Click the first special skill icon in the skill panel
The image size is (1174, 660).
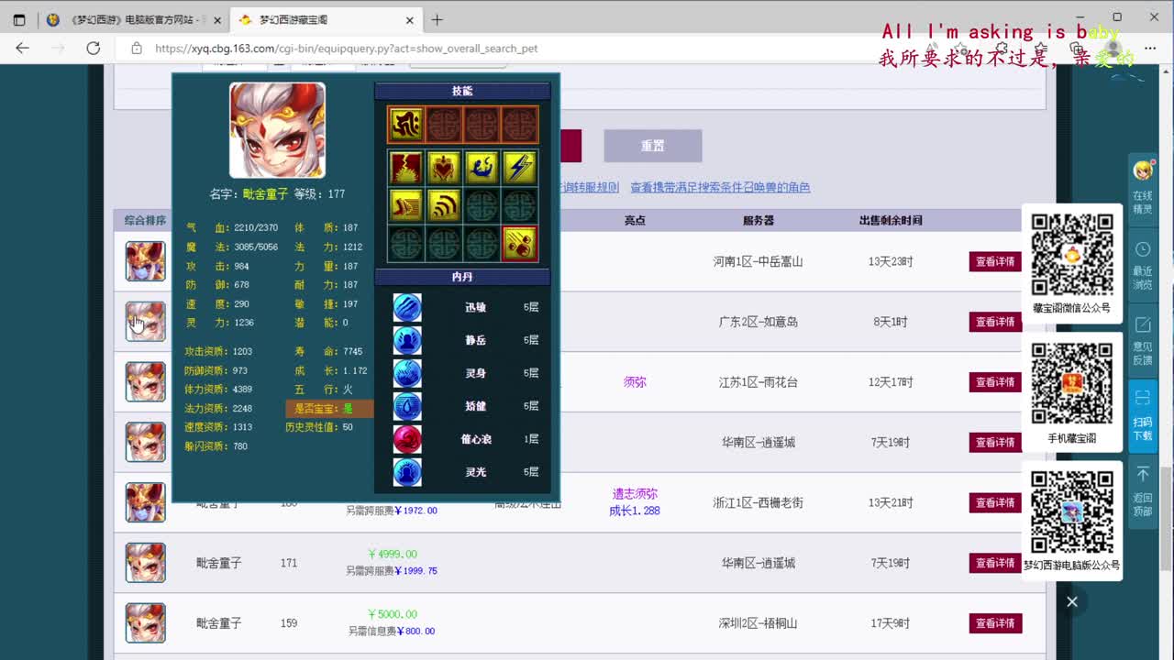405,125
